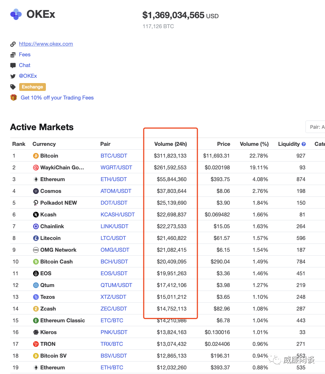Sort table by Price column header

(x=224, y=144)
